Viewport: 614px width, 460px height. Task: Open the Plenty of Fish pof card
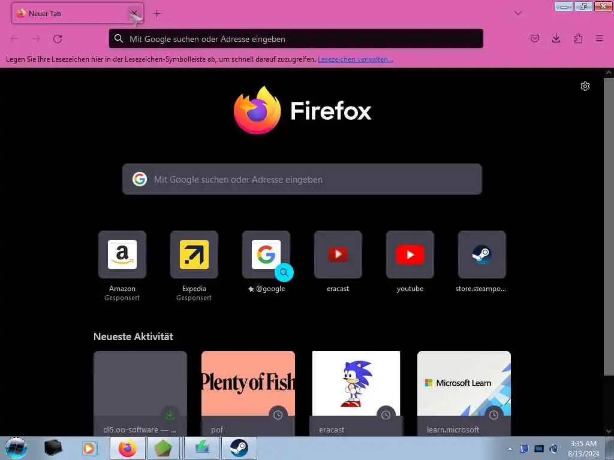click(x=248, y=393)
